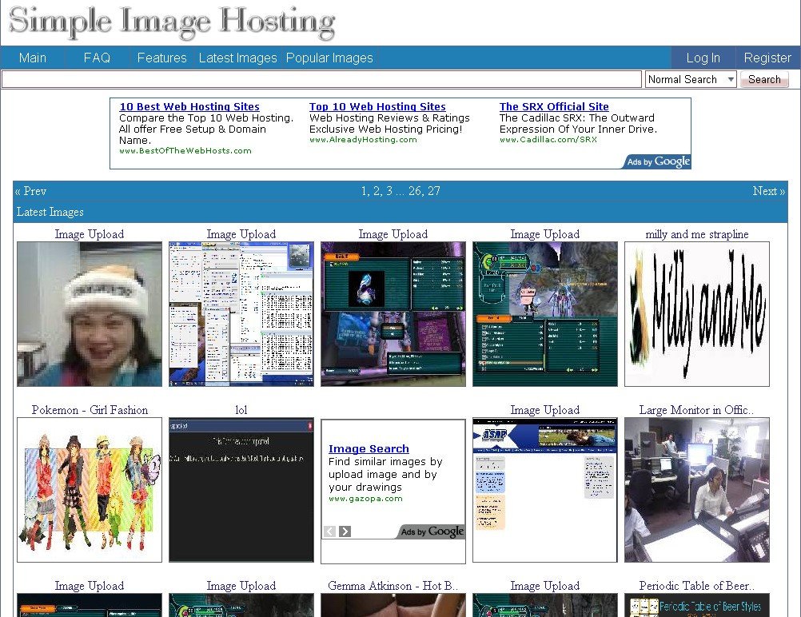Open the Pokemon - Girl Fashion thumbnail

90,490
